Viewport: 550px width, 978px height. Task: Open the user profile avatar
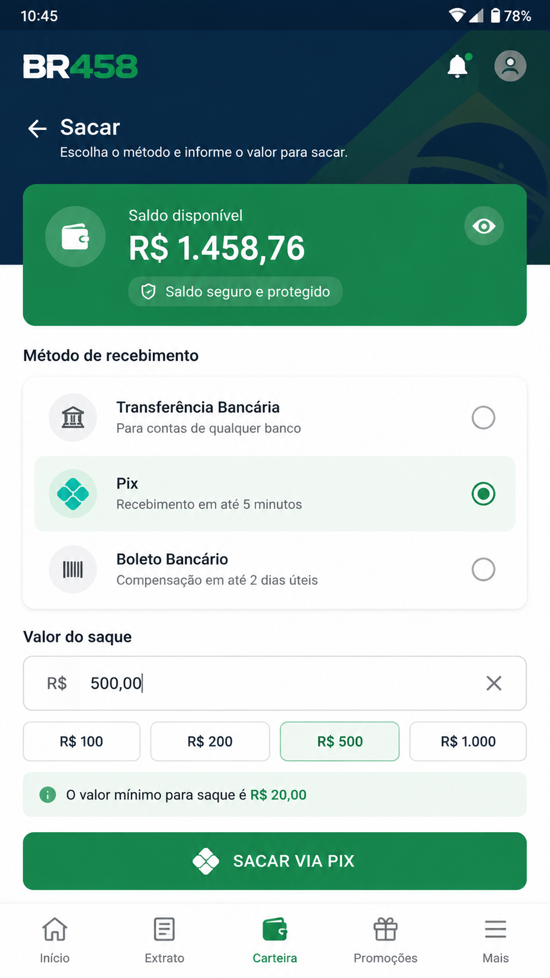[510, 66]
